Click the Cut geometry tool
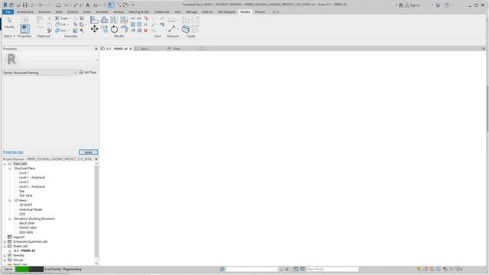Viewport: 489px width, 275px height. point(61,24)
